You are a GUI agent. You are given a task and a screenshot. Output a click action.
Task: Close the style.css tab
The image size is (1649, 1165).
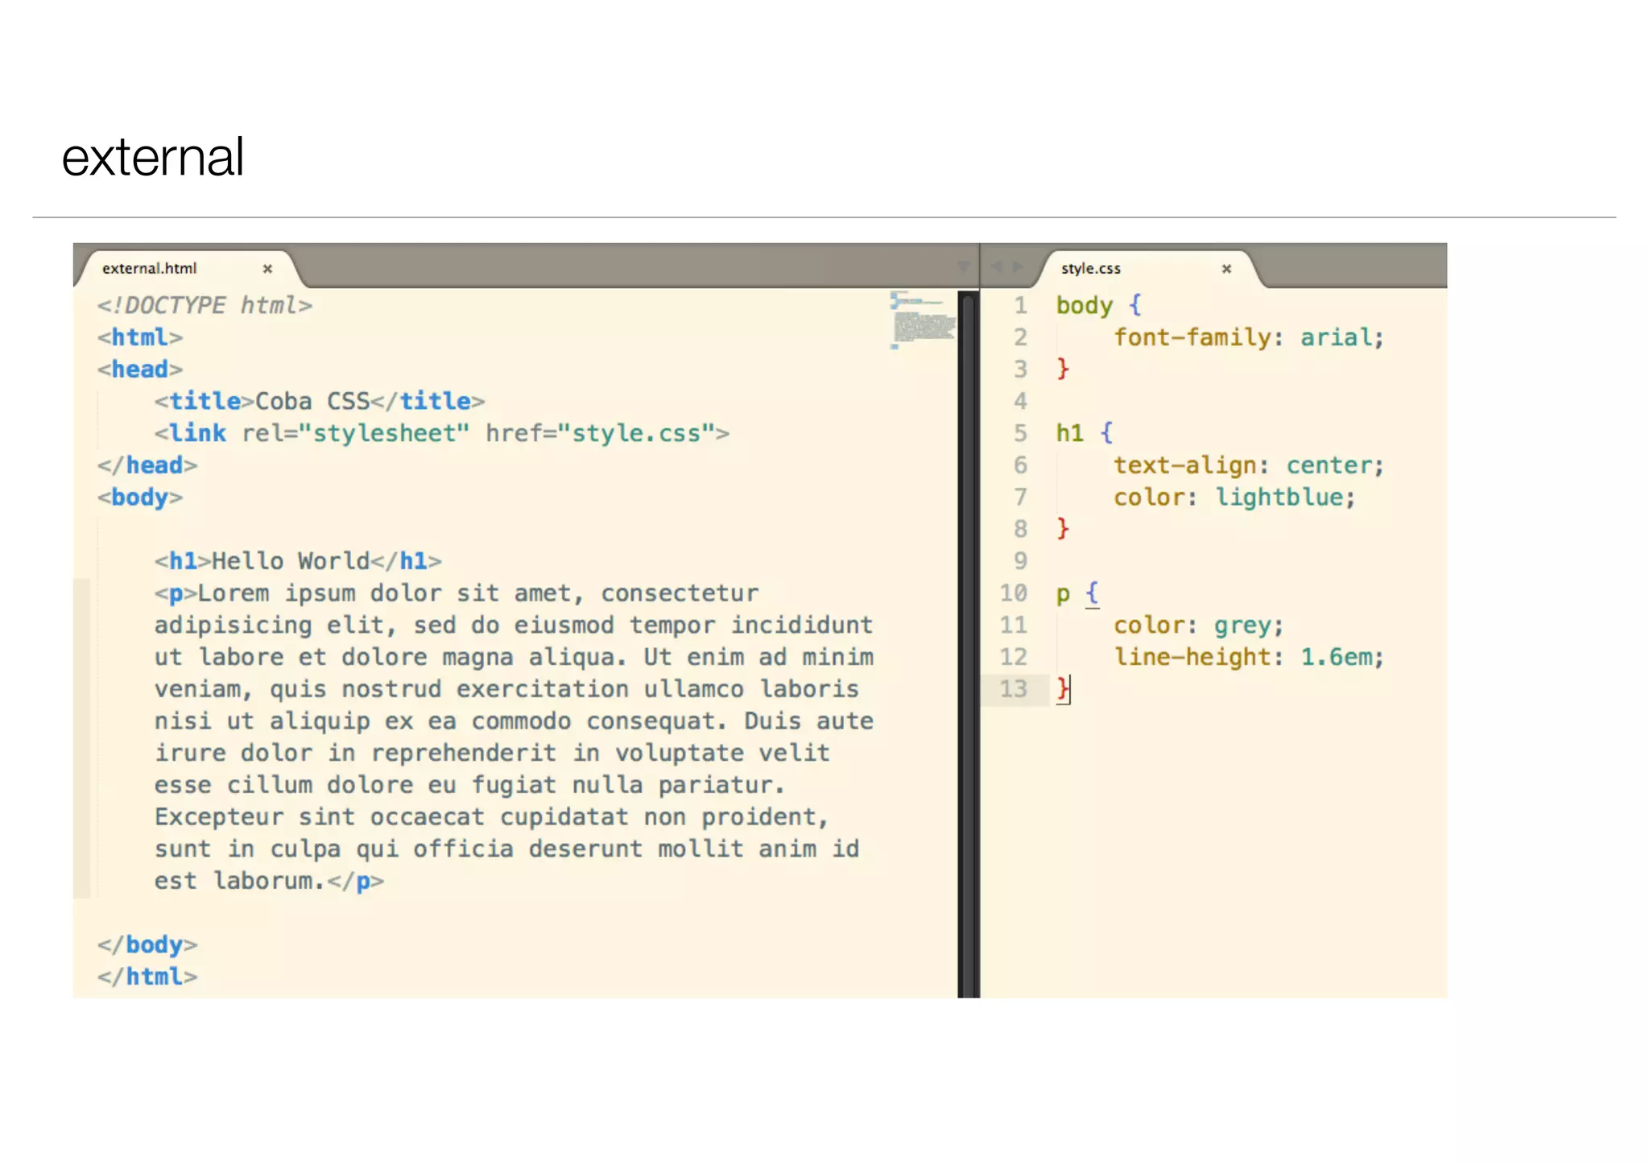point(1226,269)
